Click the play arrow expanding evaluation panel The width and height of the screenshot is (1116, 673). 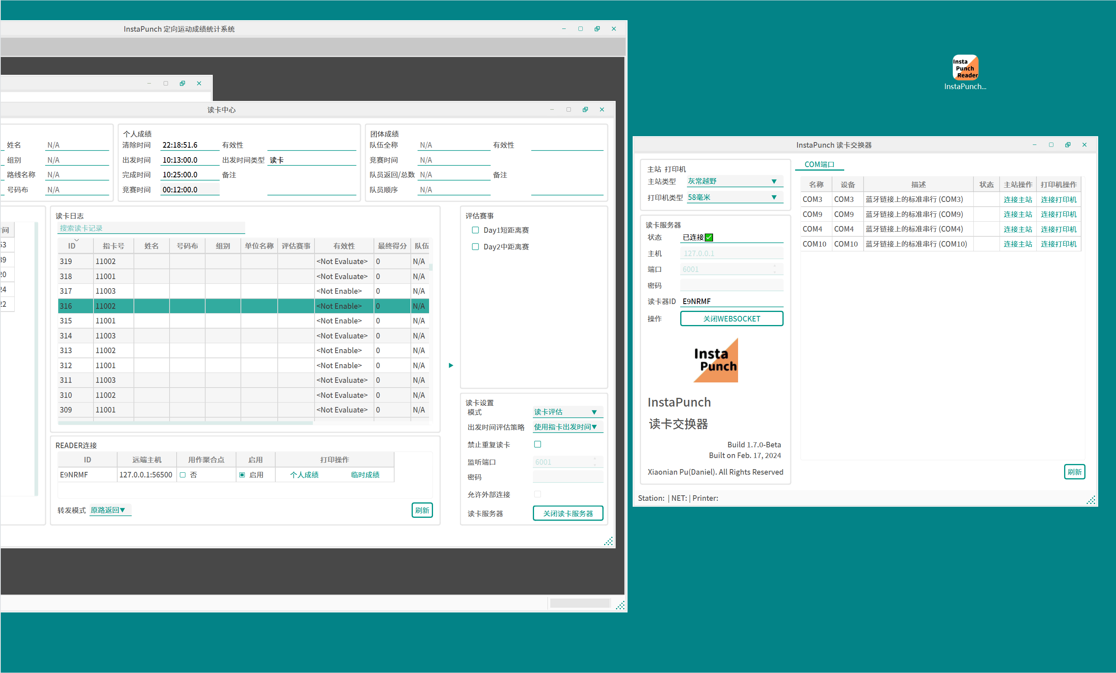451,365
